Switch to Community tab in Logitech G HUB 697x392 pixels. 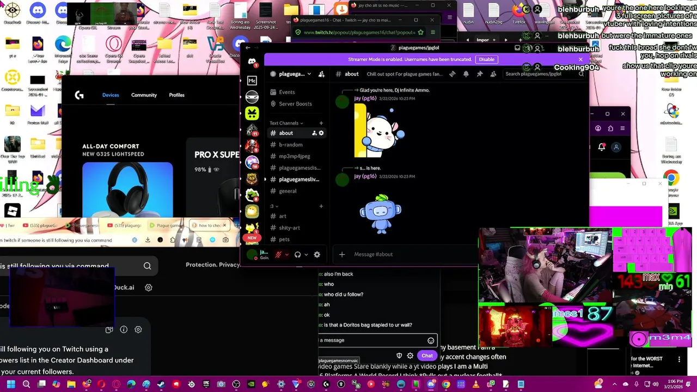(144, 95)
